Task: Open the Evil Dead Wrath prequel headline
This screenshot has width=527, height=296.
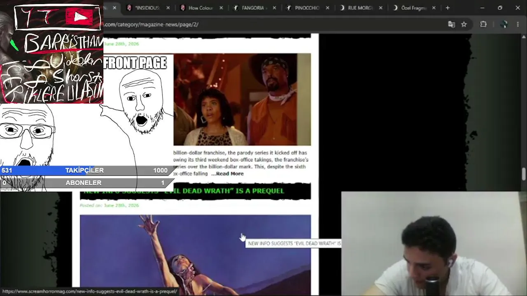Action: click(184, 191)
